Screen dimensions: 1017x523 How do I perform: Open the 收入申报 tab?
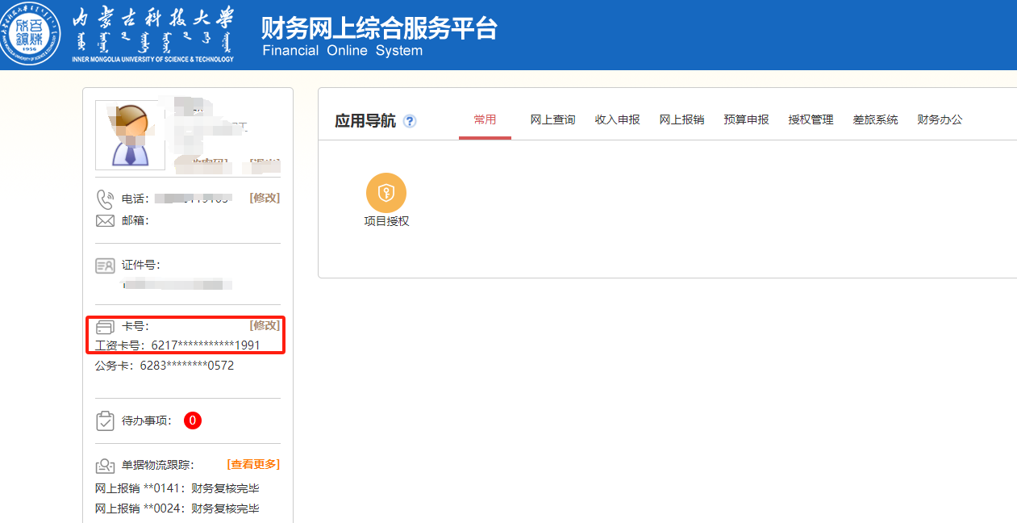click(x=617, y=119)
